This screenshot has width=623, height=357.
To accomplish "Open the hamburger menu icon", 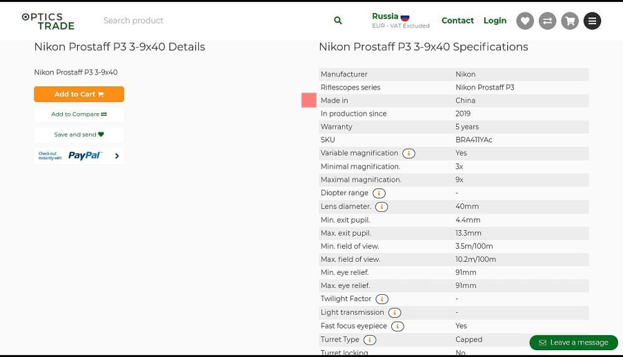I will pyautogui.click(x=592, y=21).
